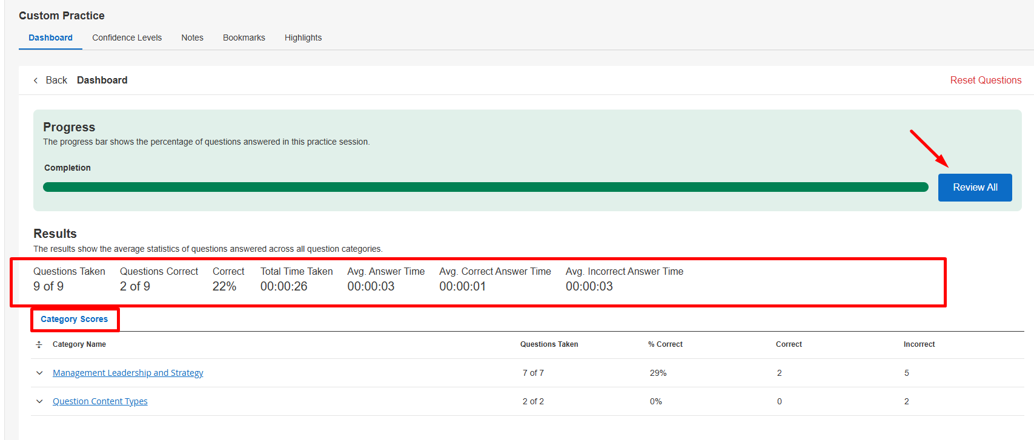
Task: Open the Dashboard tab
Action: 50,38
